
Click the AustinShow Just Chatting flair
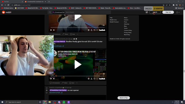coord(58,90)
